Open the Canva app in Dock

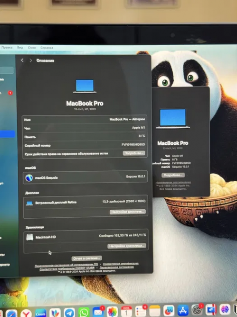[x=40, y=313]
